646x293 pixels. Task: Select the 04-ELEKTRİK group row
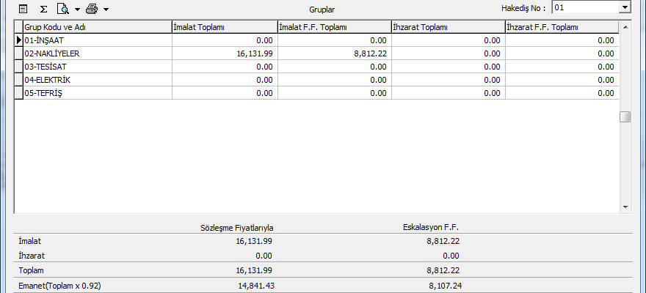point(97,79)
